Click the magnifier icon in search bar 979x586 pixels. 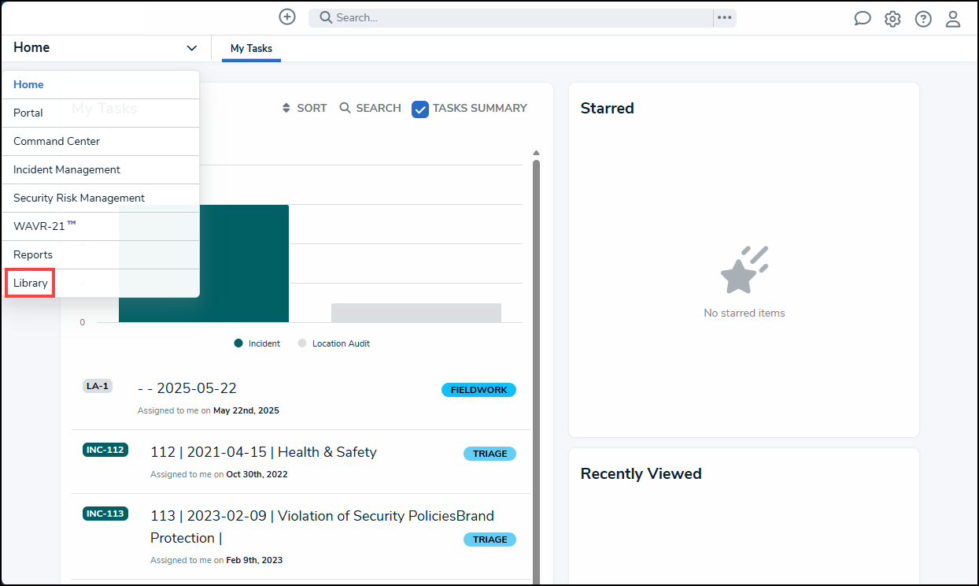pos(326,17)
